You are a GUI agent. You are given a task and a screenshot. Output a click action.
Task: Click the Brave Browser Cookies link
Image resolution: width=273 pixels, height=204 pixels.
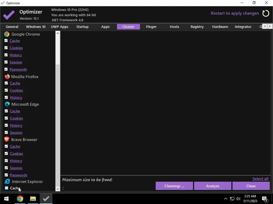point(16,154)
